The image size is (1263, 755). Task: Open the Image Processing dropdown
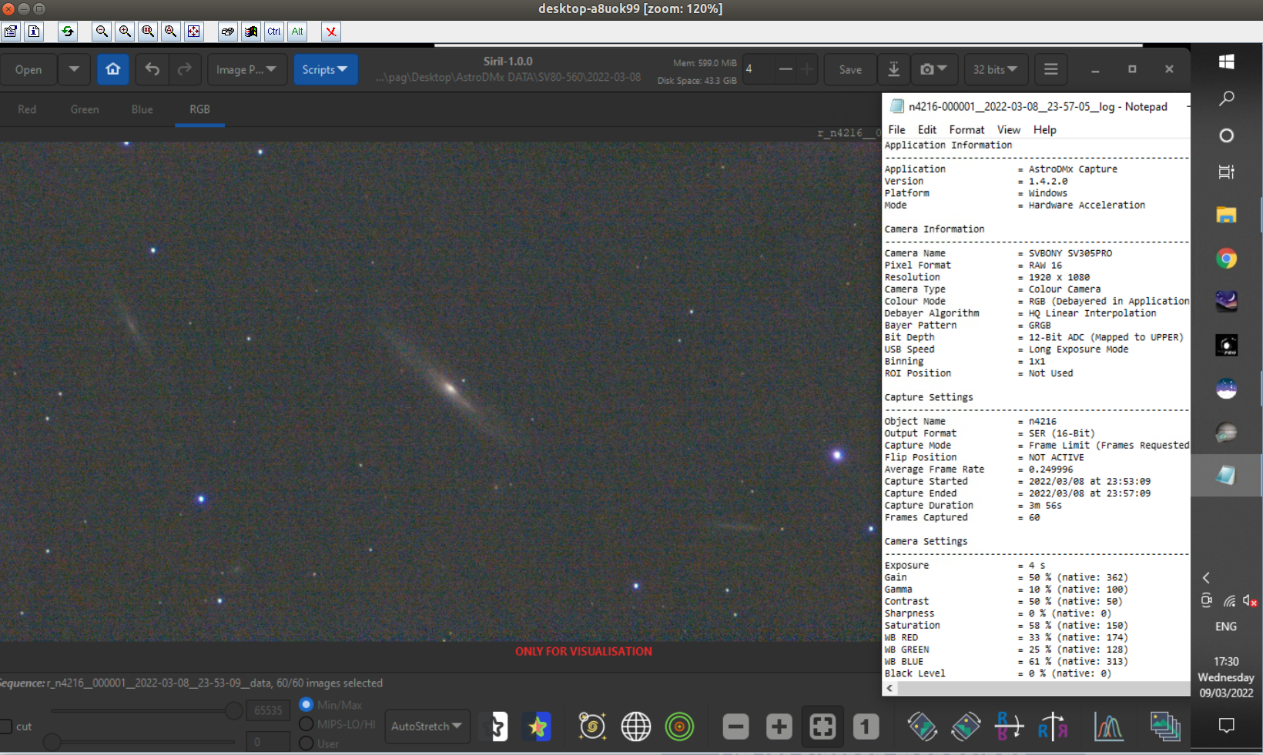[x=246, y=69]
